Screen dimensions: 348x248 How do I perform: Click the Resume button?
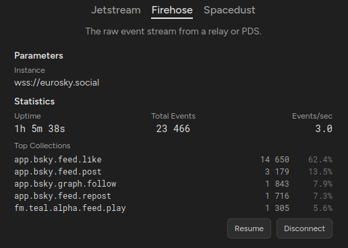pos(249,228)
